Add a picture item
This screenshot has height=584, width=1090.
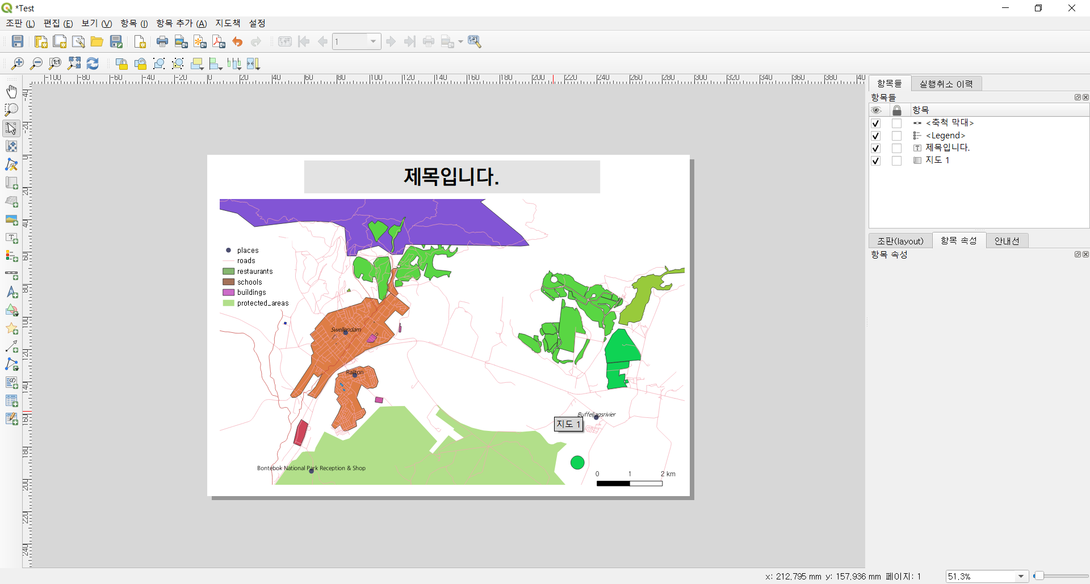tap(11, 220)
